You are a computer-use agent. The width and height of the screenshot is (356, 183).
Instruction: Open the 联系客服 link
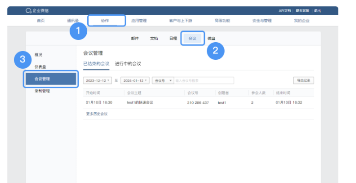click(303, 11)
